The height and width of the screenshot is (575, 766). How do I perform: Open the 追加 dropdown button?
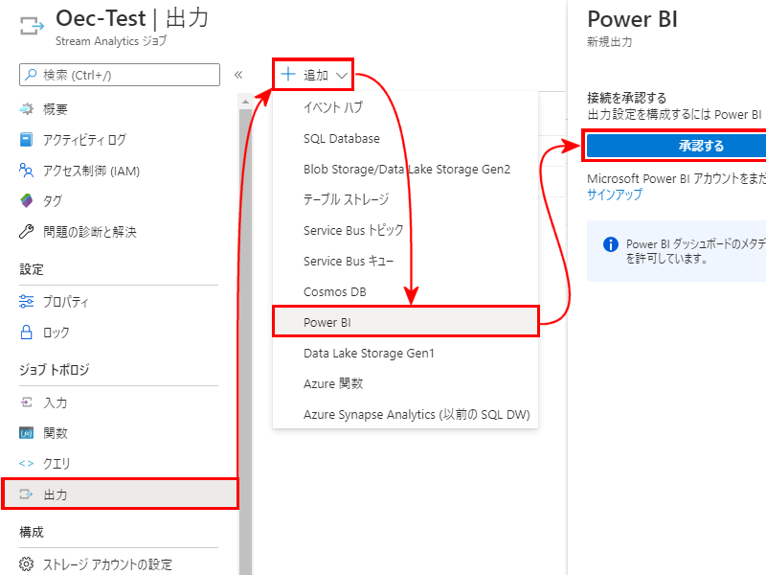(x=314, y=75)
